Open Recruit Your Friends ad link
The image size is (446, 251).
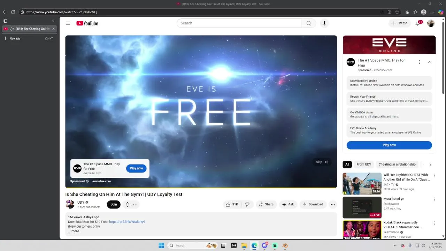point(389,99)
